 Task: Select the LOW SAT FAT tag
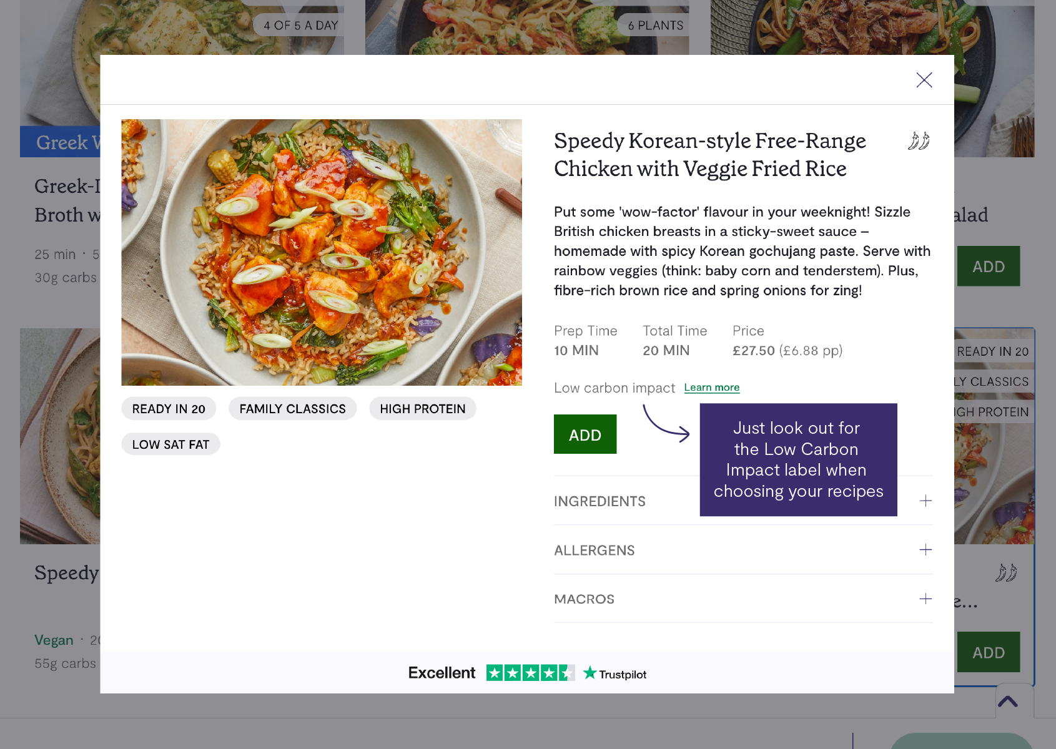[170, 444]
